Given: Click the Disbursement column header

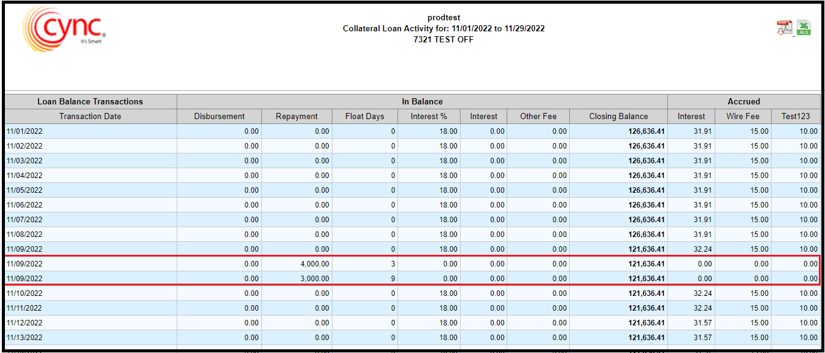Looking at the screenshot, I should coord(219,117).
